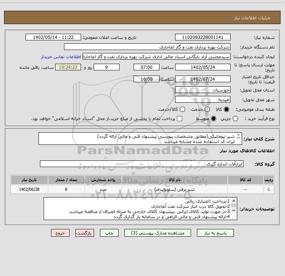Toggle the 'اسناد خزانه اسلامی' payment checkbox

point(180,119)
